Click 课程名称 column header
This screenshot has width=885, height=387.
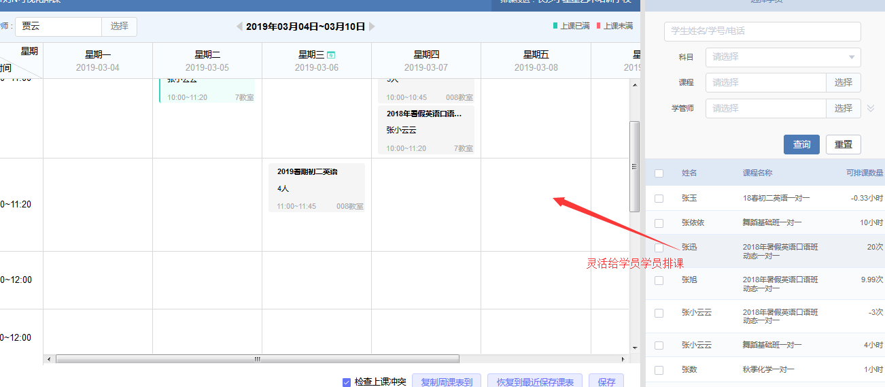point(757,173)
